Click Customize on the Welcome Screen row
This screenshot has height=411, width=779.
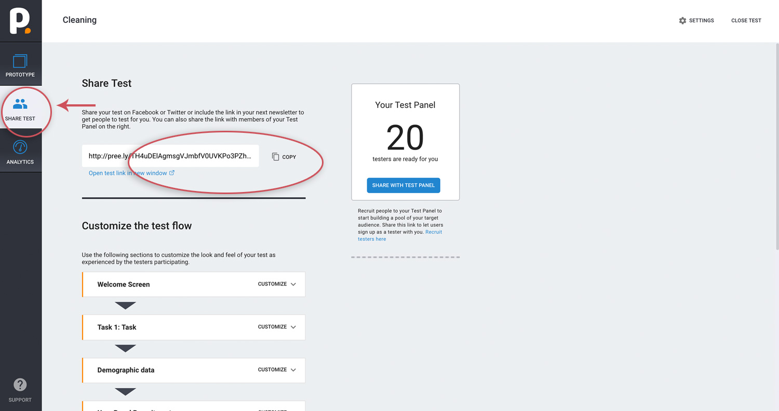click(x=272, y=284)
